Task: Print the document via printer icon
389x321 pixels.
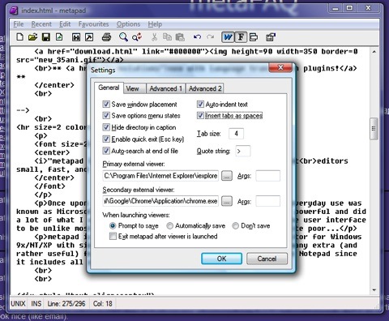Action: click(x=106, y=37)
